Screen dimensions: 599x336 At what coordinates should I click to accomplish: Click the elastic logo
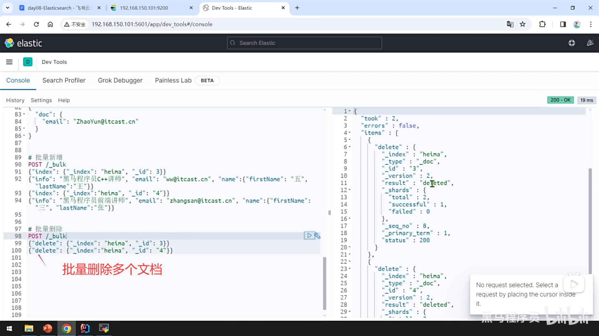[x=23, y=43]
